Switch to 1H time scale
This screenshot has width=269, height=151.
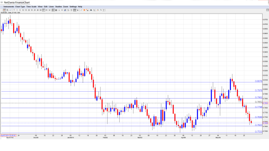click(x=32, y=10)
